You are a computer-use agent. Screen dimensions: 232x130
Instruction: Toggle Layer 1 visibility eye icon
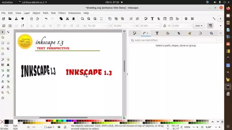pyautogui.click(x=59, y=127)
